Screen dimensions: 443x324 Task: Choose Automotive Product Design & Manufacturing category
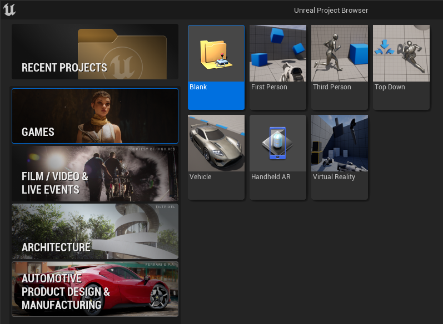pyautogui.click(x=95, y=289)
